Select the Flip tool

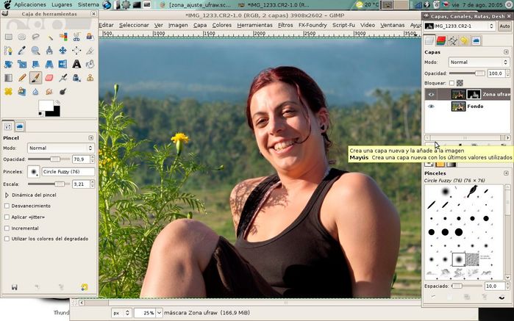pos(63,64)
